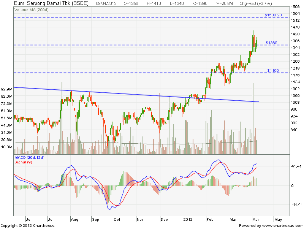Click the 10.3M volume axis label
Screen dimensions: 304x228
click(x=7, y=147)
